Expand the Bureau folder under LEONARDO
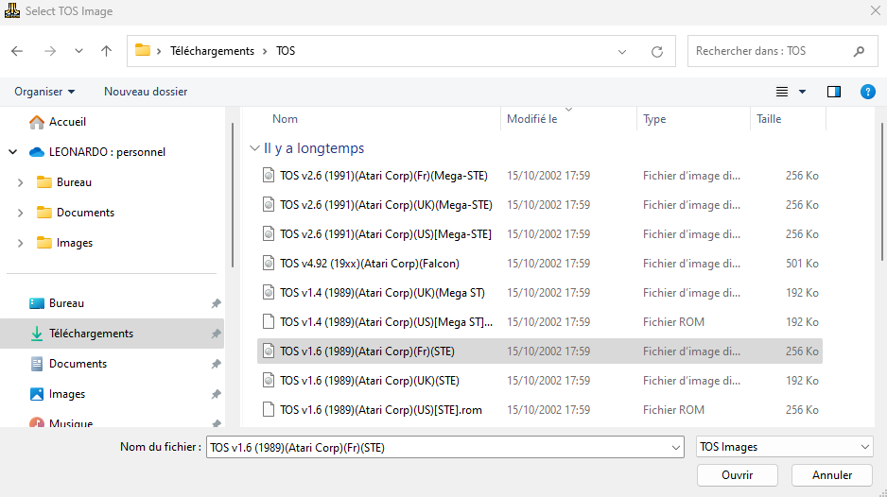The image size is (887, 497). [x=21, y=182]
